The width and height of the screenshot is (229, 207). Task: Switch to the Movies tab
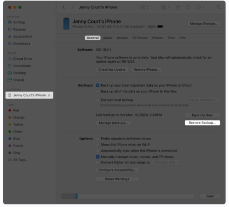(x=122, y=38)
